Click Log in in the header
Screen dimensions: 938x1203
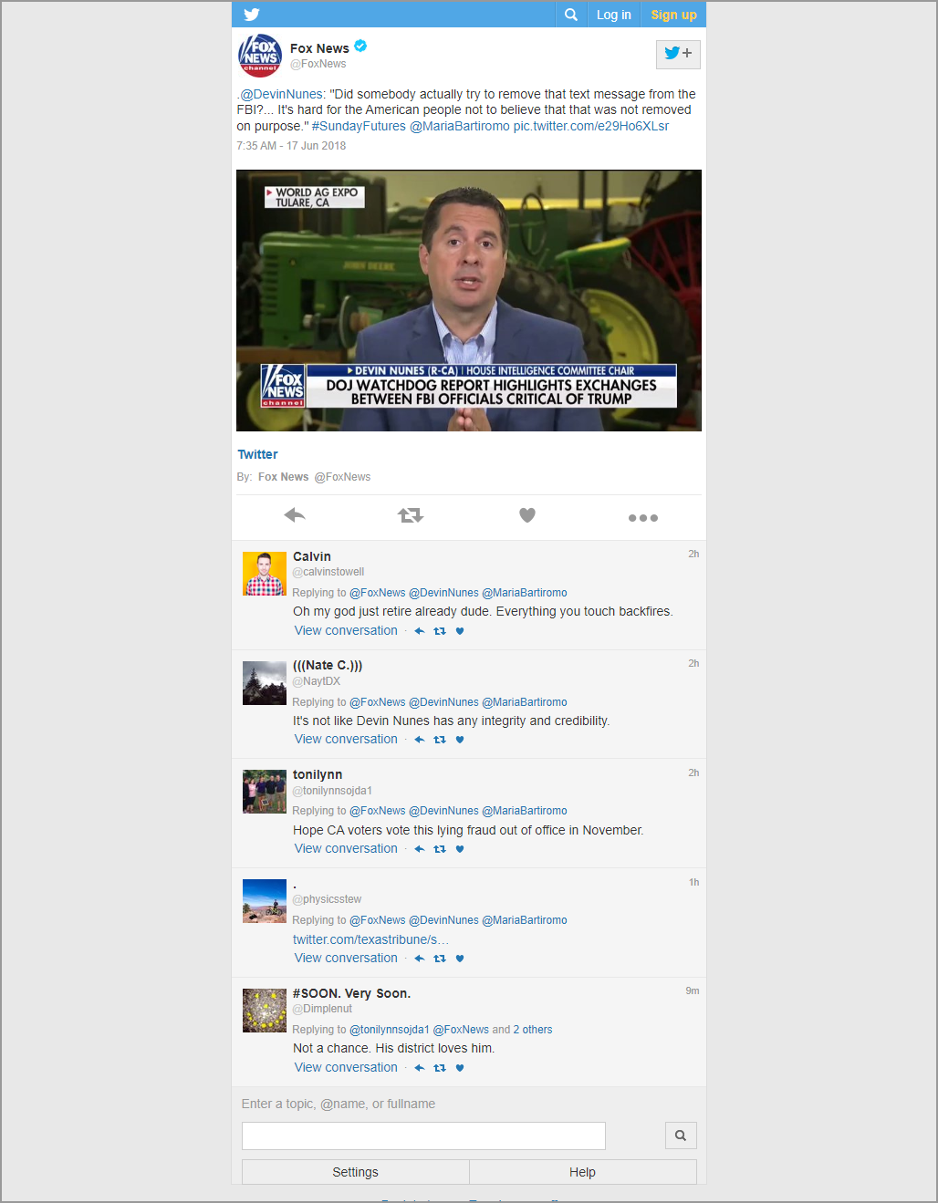(x=614, y=15)
